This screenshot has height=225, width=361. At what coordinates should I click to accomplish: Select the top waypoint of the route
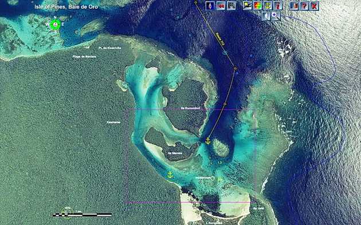[196, 2]
